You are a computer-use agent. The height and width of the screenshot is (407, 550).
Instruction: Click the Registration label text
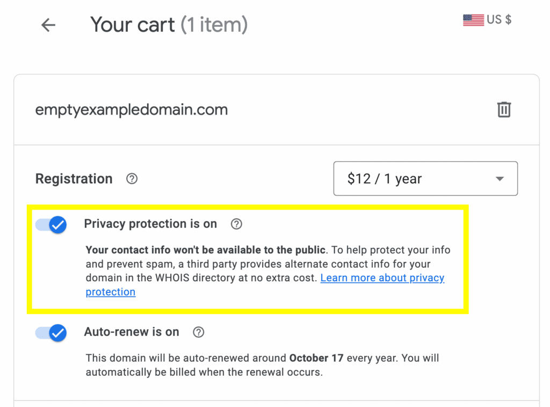tap(74, 178)
